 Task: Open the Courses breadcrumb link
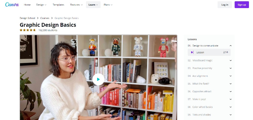[x=45, y=18]
